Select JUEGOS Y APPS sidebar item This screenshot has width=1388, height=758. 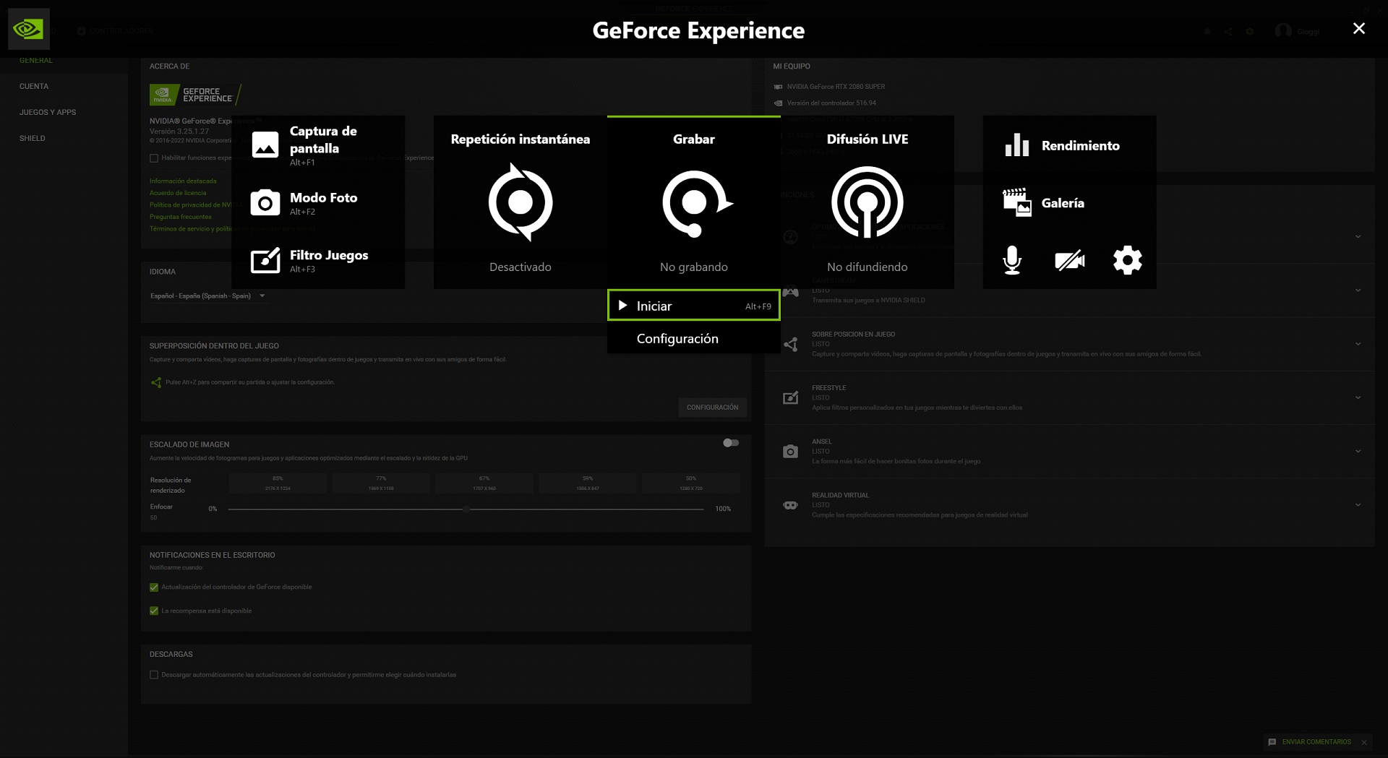click(x=48, y=112)
